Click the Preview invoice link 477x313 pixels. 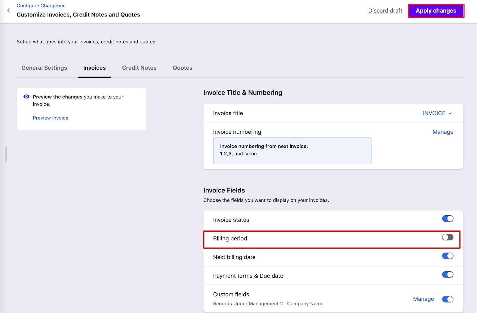[x=51, y=118]
